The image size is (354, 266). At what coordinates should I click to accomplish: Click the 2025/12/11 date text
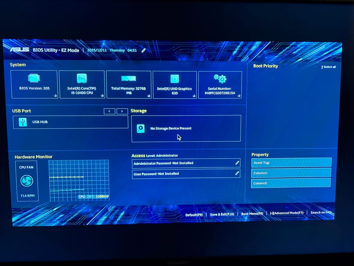point(97,50)
